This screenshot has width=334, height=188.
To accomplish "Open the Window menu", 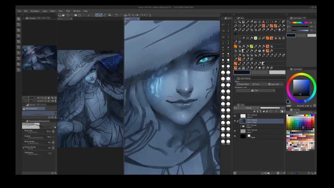I will (x=77, y=11).
